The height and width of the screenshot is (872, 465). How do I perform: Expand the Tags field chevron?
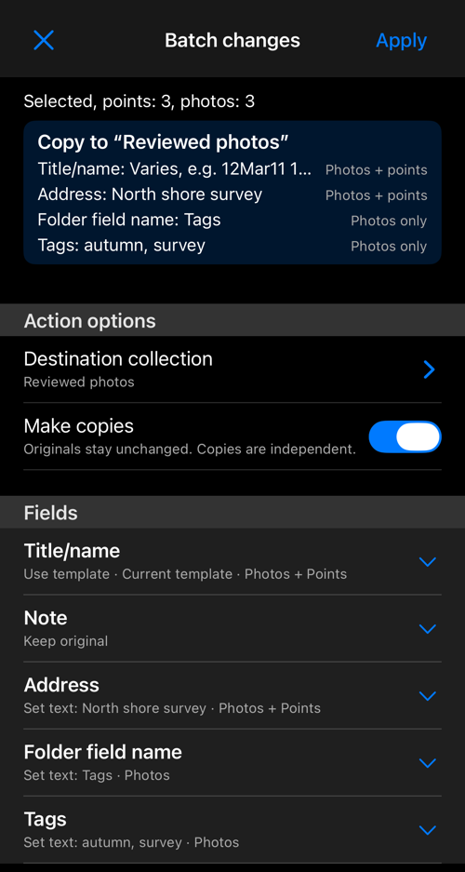427,830
